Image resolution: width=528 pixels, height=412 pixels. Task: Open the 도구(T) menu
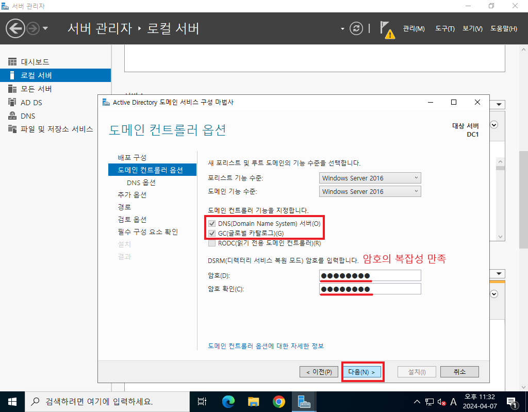click(x=444, y=29)
